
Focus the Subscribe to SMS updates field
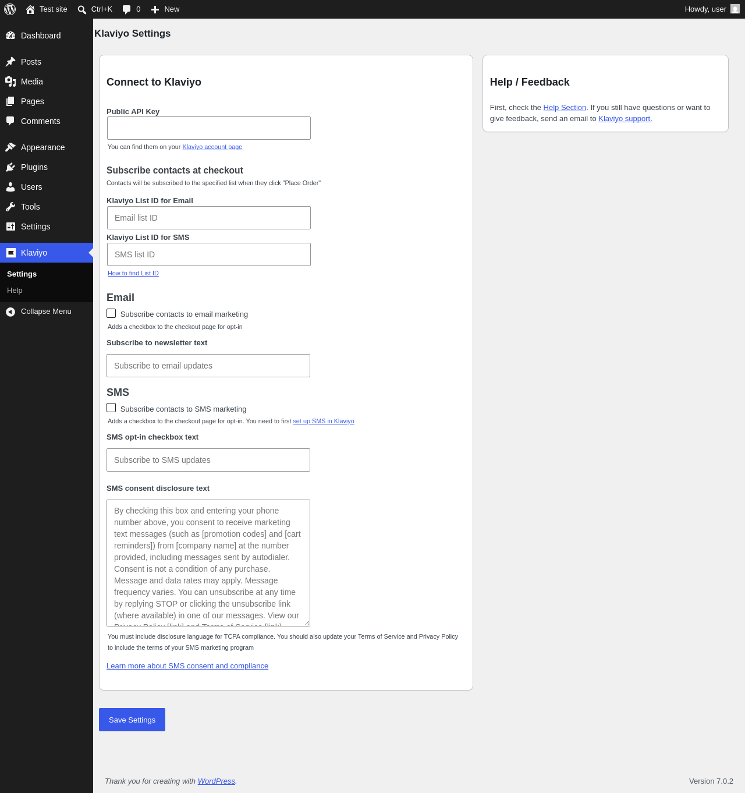(x=208, y=460)
